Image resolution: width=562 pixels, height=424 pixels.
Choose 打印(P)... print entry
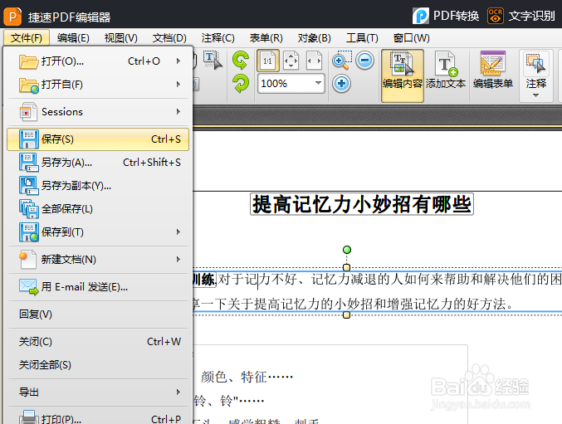click(x=98, y=417)
